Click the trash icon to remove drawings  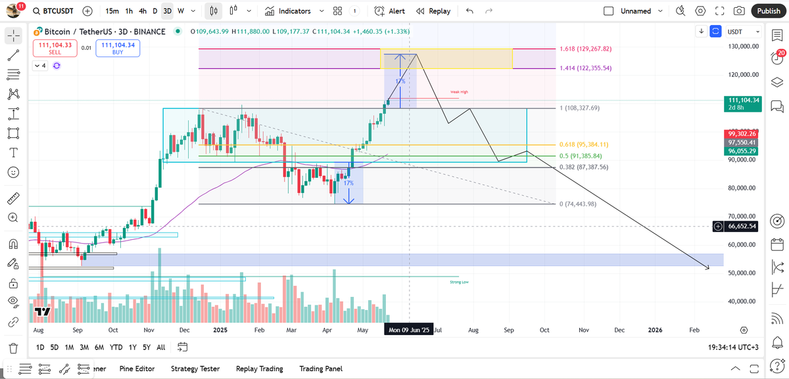coord(13,347)
